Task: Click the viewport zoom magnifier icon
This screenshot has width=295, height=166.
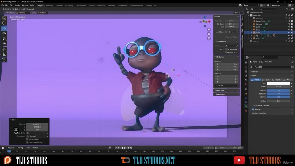Action: click(209, 30)
